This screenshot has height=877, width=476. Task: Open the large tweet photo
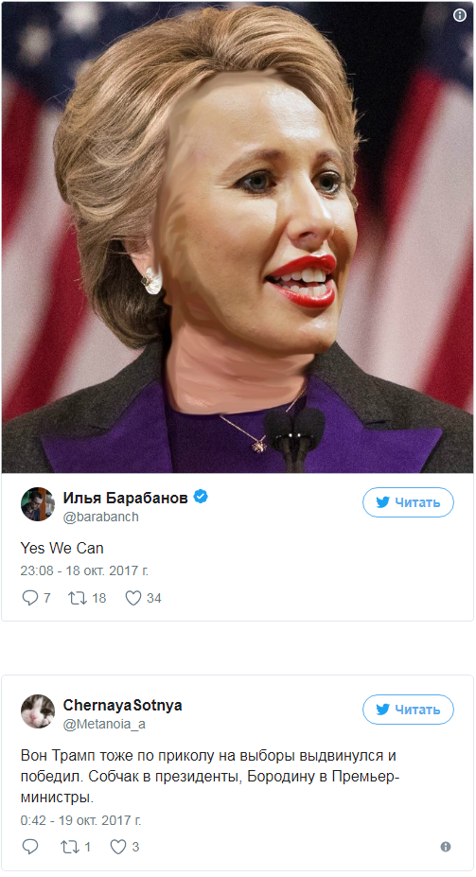[x=238, y=237]
